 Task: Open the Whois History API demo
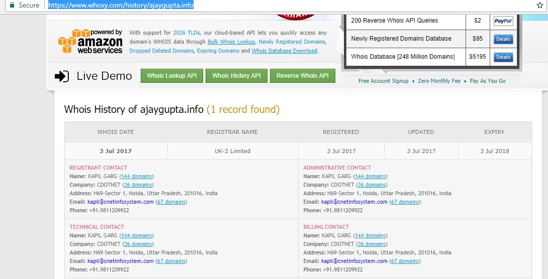point(237,76)
